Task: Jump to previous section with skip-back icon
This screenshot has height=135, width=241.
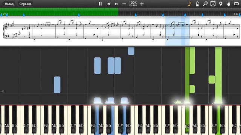Action: tap(108, 4)
